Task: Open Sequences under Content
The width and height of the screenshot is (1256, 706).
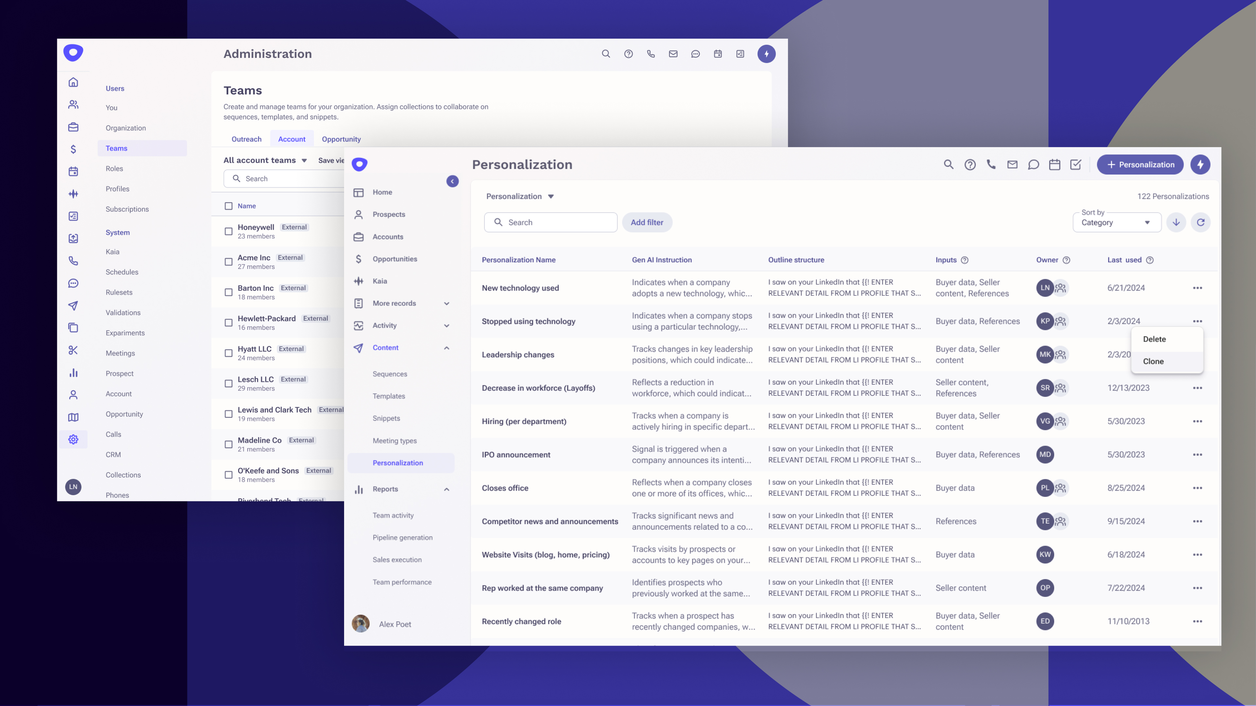Action: tap(390, 374)
